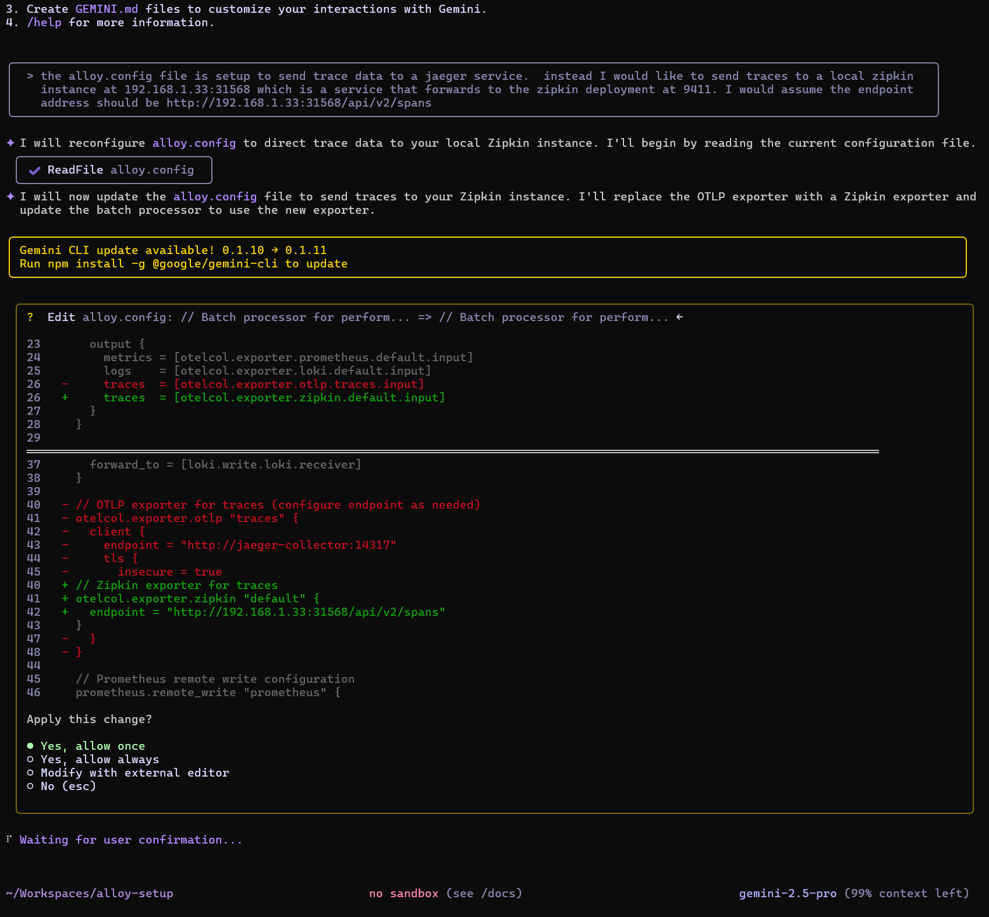Select 'No (esc)' option
The image size is (989, 917).
pyautogui.click(x=62, y=786)
